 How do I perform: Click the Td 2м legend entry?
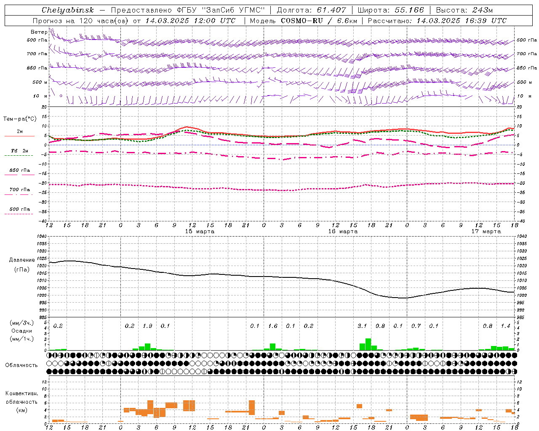coord(19,151)
